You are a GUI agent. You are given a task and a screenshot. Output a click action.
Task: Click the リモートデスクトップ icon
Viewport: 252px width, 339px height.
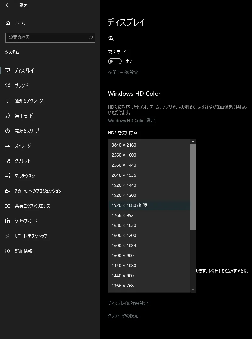tap(8, 236)
